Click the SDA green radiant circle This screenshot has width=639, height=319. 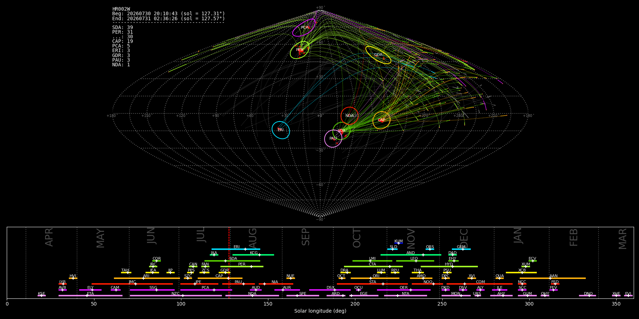342,131
